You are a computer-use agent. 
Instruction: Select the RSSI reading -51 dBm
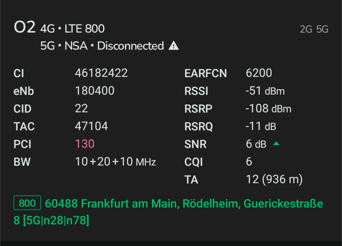265,91
